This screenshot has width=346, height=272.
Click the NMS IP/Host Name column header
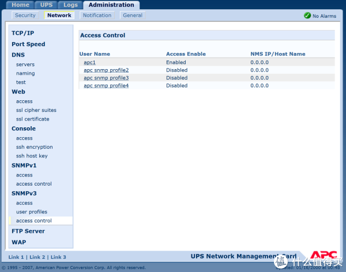(278, 54)
